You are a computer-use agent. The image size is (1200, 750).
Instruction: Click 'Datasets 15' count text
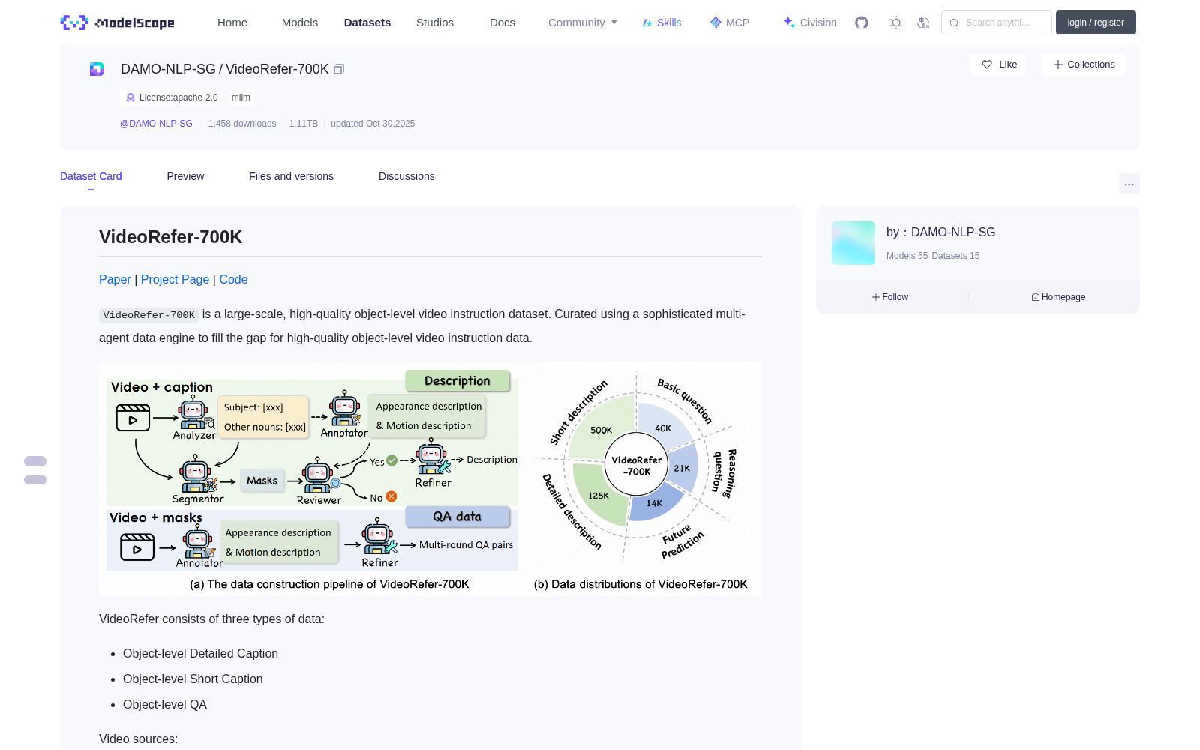[955, 256]
